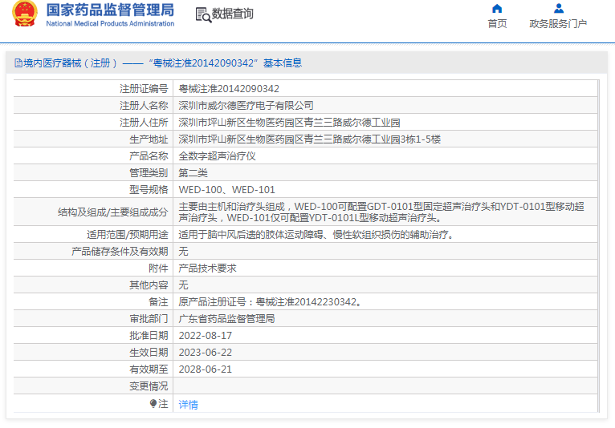615x428 pixels.
Task: Click the 注册人名称 row label
Action: [144, 106]
